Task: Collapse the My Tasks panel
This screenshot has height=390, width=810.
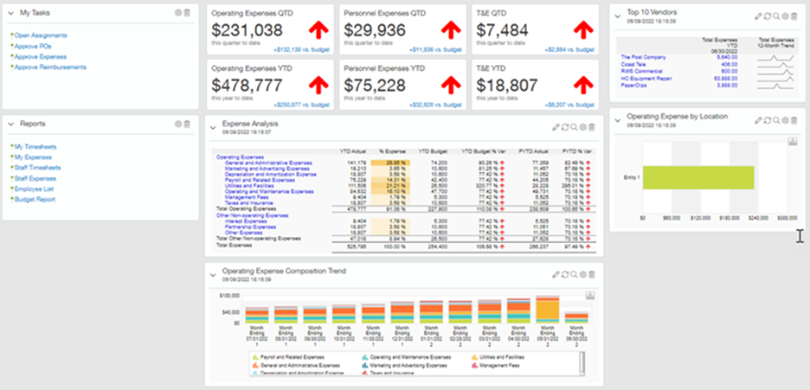Action: pos(11,13)
